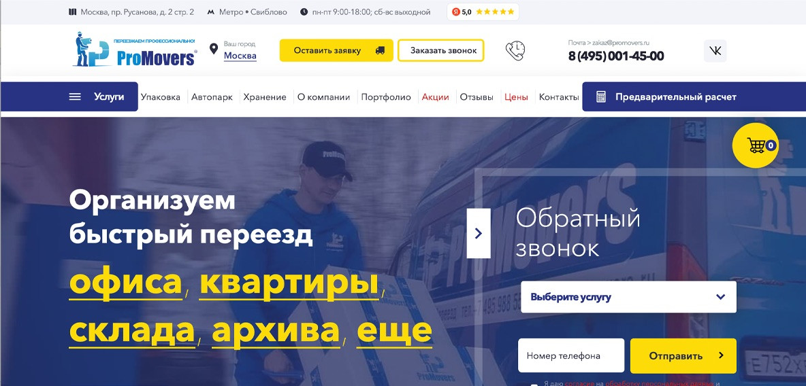Click the ProMovers logo
Viewport: 806px width, 386px height.
pyautogui.click(x=134, y=50)
